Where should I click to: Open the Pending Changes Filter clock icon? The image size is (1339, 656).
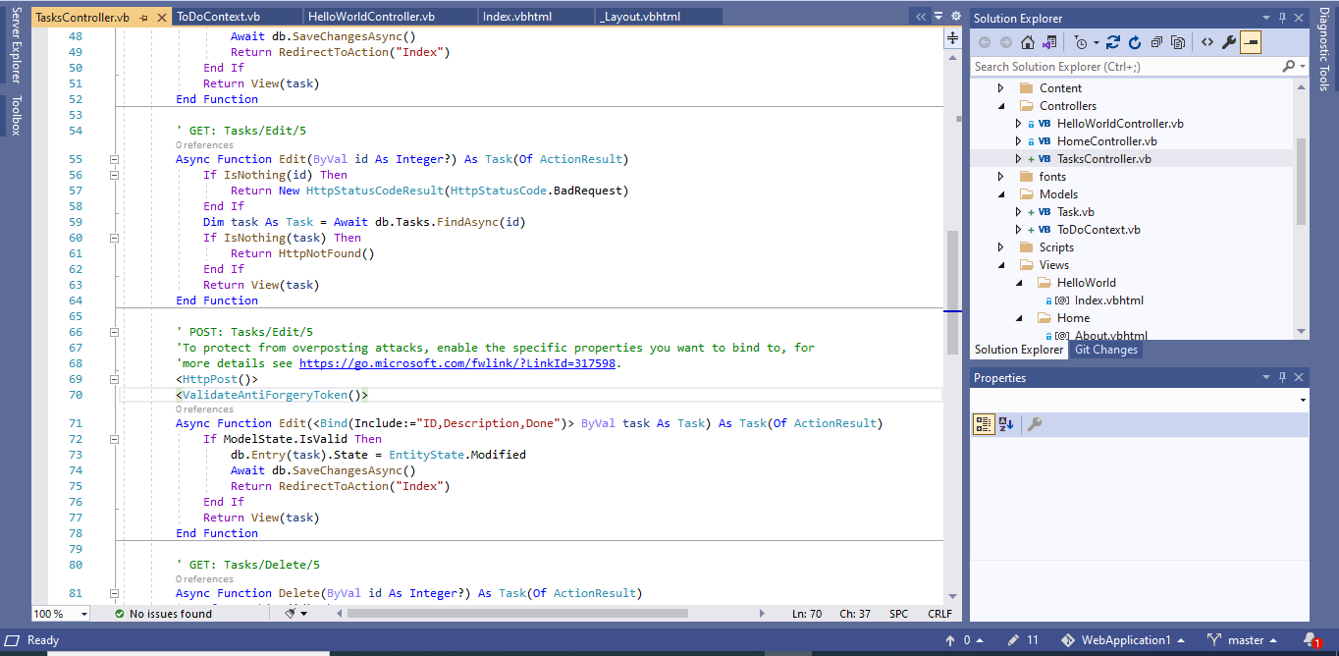click(x=1081, y=41)
